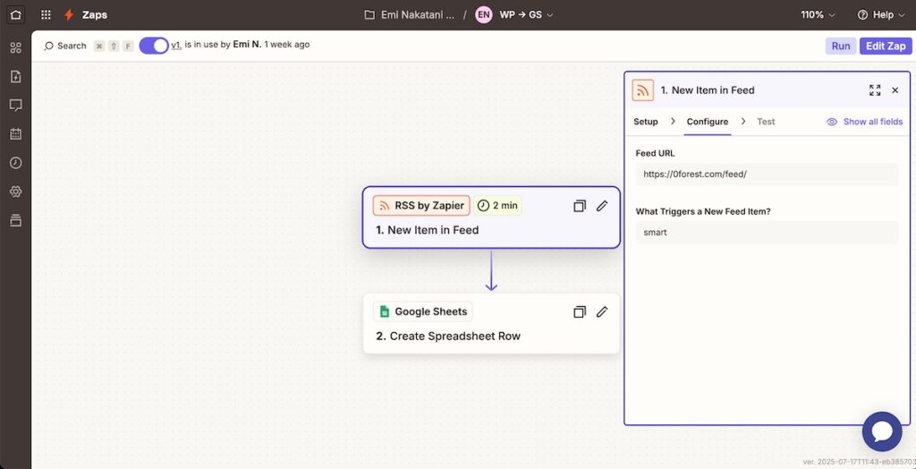This screenshot has width=916, height=469.
Task: Click the panel title 1. New Item in Feed
Action: (708, 90)
